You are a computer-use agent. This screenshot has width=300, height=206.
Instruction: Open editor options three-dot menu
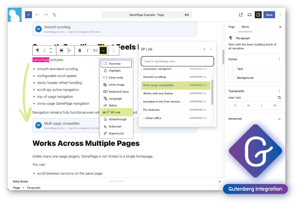(x=280, y=15)
